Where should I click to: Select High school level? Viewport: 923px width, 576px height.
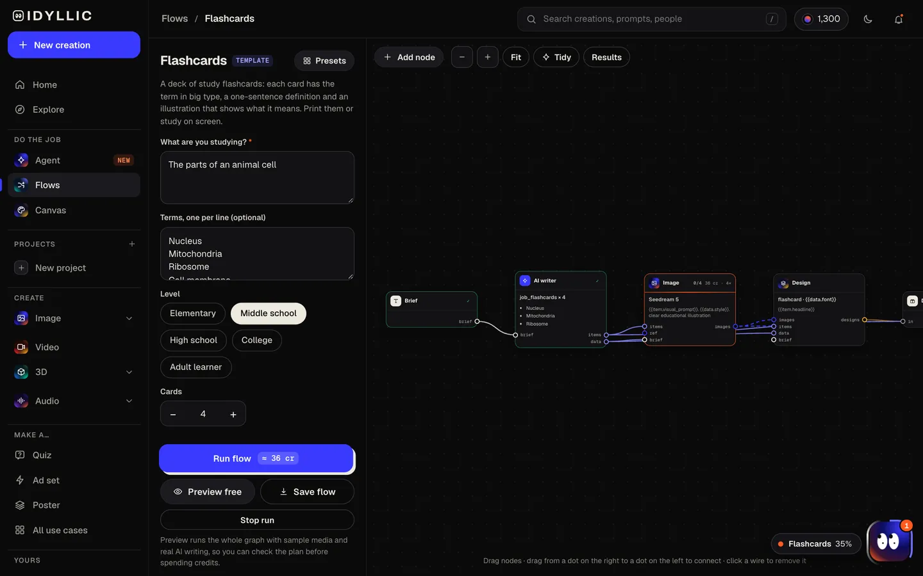pos(194,340)
